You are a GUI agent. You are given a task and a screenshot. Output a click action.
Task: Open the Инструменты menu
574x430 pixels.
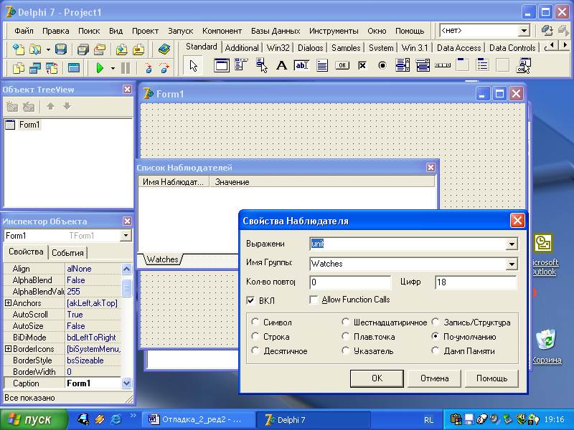point(334,31)
